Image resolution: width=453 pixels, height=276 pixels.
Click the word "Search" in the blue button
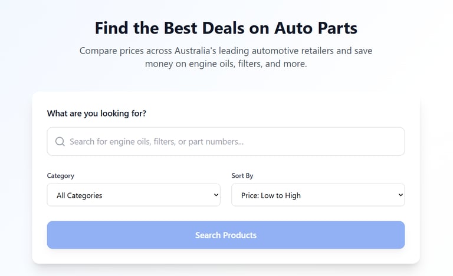pyautogui.click(x=208, y=235)
